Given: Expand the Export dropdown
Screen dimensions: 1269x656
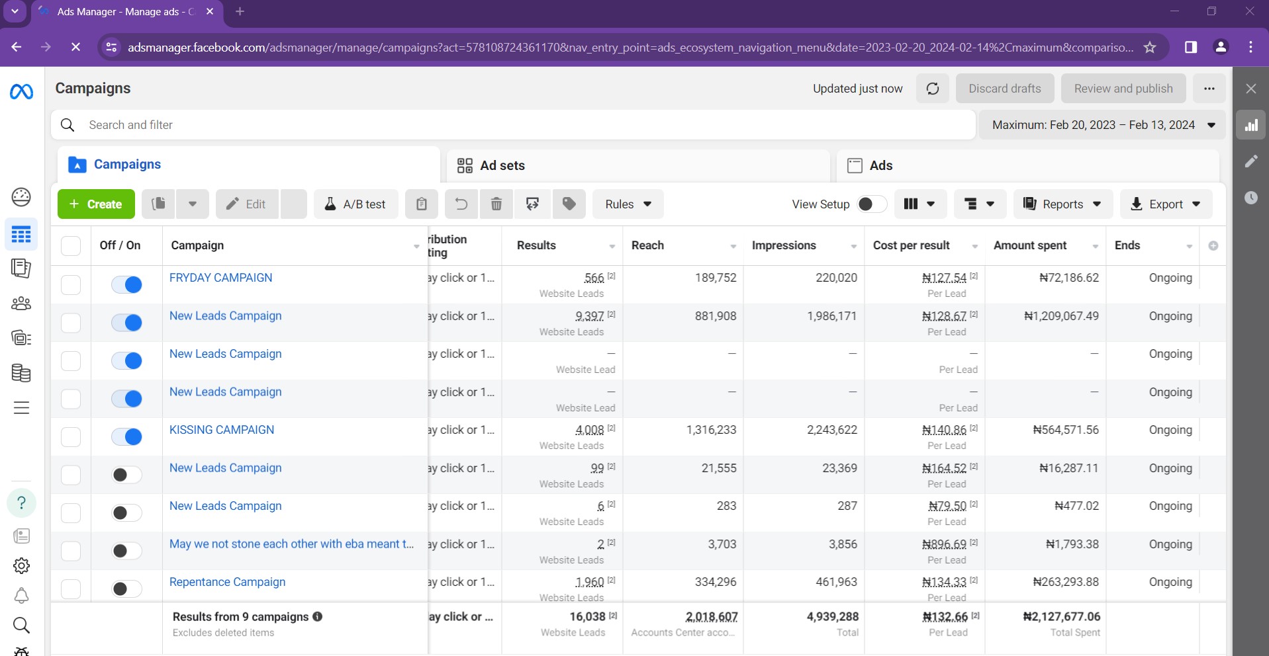Looking at the screenshot, I should point(1166,204).
